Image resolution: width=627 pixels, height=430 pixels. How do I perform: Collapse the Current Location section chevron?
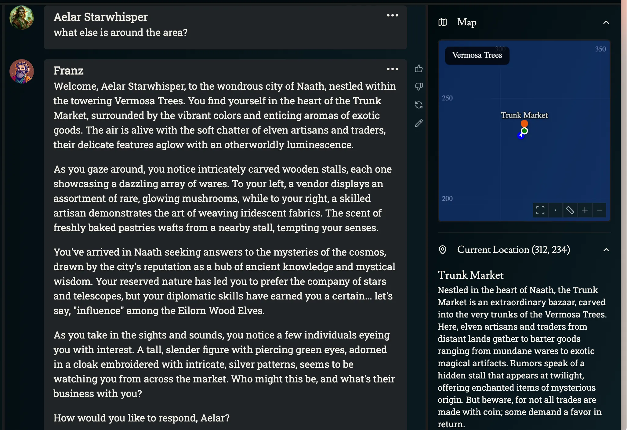(x=606, y=250)
